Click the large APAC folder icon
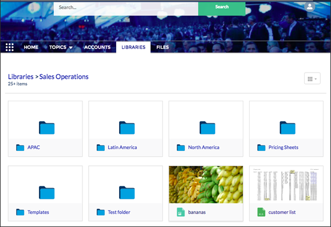This screenshot has width=331, height=227. (46, 128)
